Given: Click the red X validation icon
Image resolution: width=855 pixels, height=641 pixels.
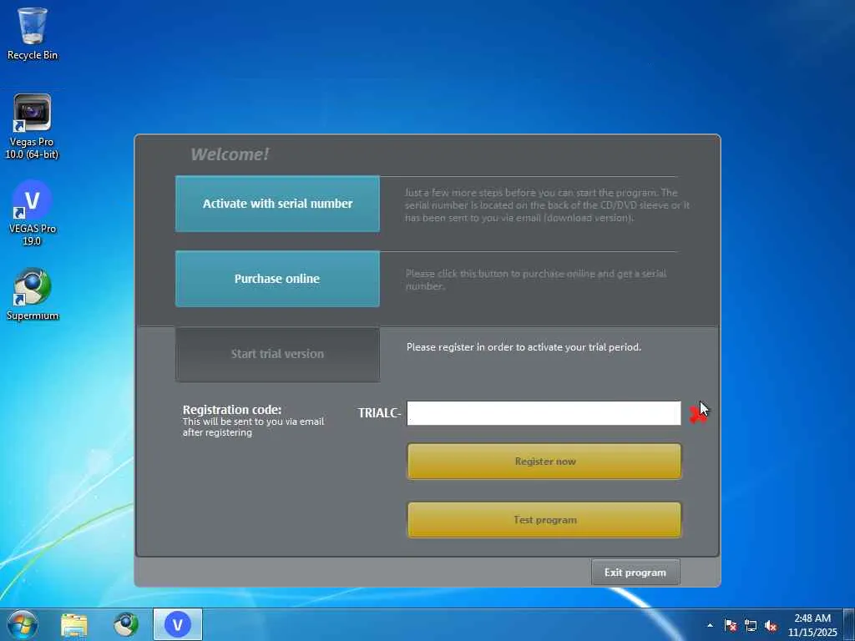Looking at the screenshot, I should (x=697, y=415).
